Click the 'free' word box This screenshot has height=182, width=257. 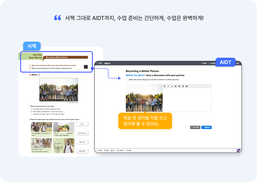click(82, 124)
